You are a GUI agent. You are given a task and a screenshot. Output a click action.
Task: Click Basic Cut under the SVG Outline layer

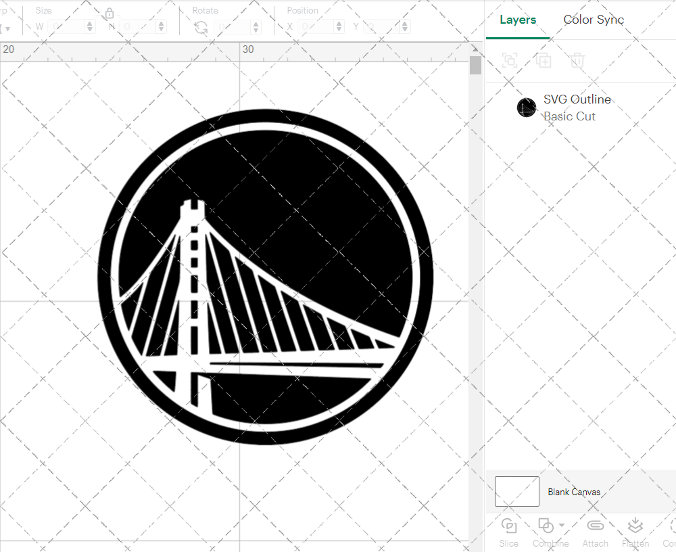pos(570,116)
